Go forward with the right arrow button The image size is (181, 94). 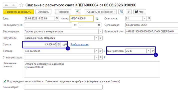(x=13, y=5)
